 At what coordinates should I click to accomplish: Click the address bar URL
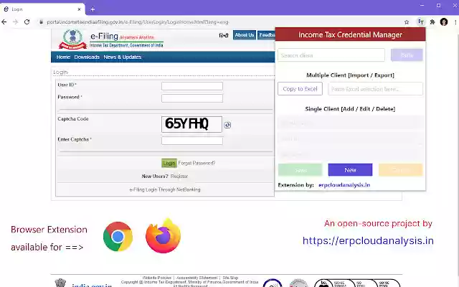point(138,22)
